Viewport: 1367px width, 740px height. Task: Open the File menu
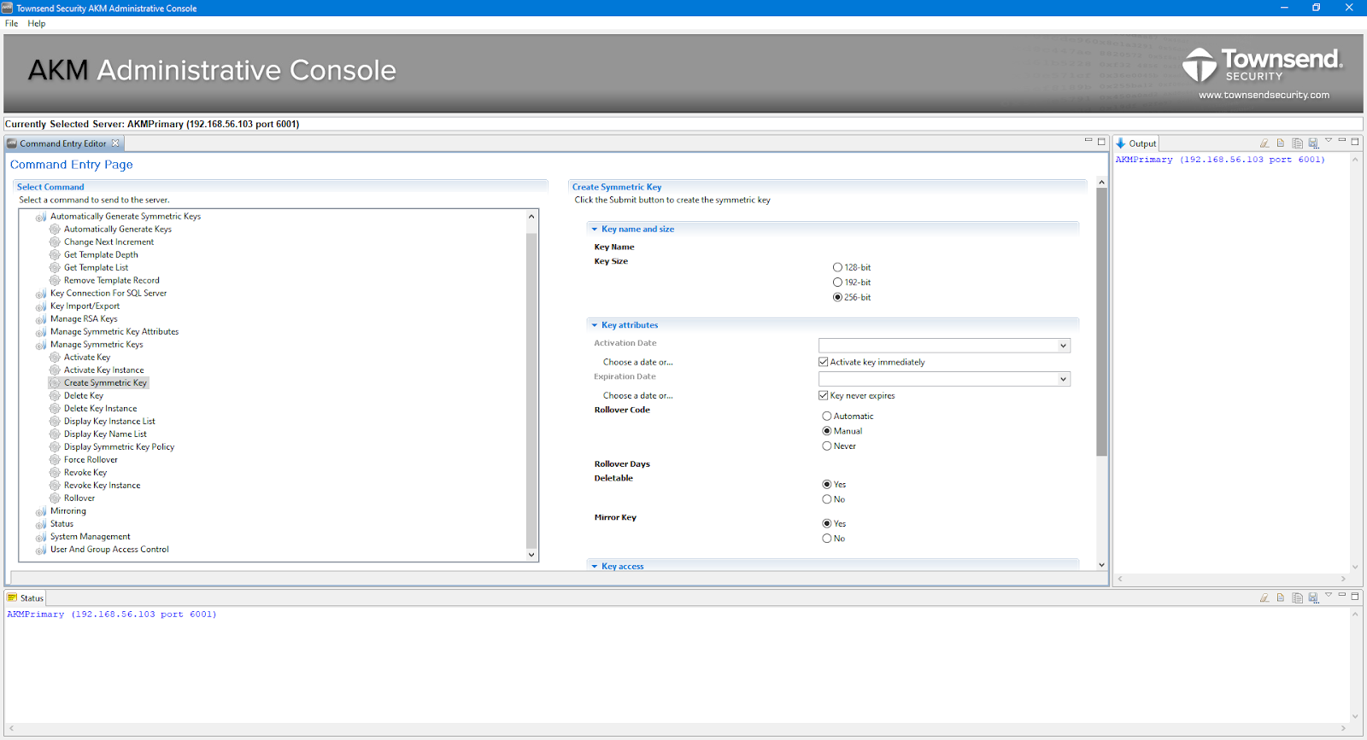coord(11,24)
